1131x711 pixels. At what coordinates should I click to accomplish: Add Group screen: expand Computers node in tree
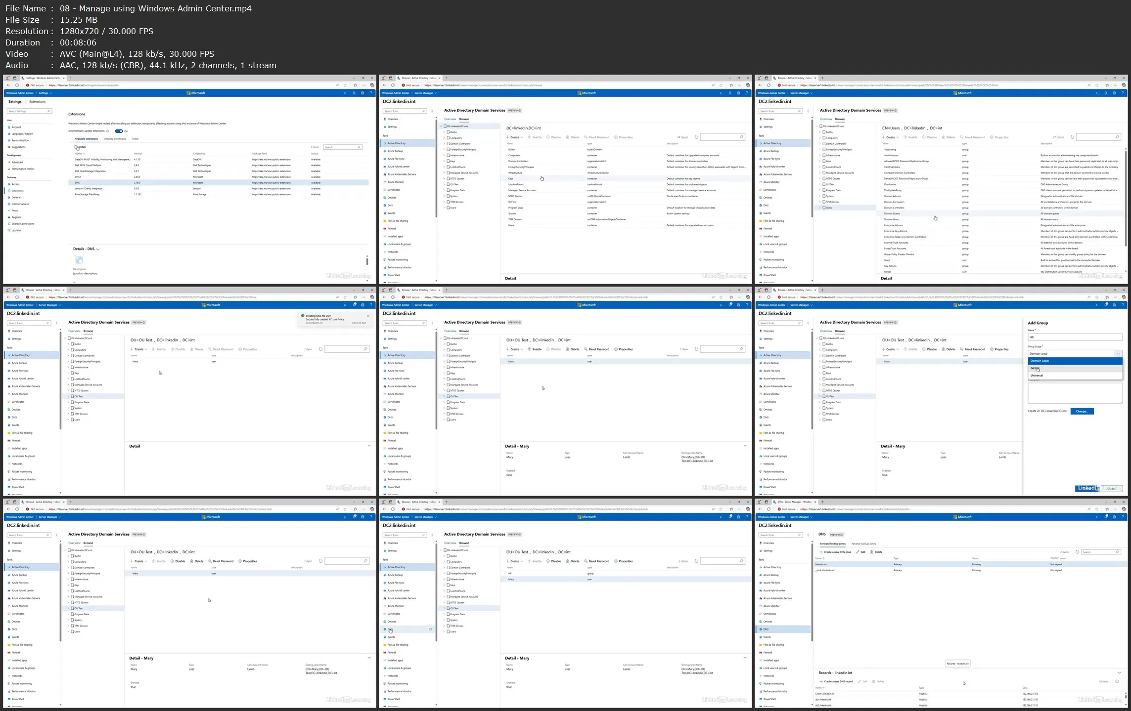pyautogui.click(x=819, y=350)
